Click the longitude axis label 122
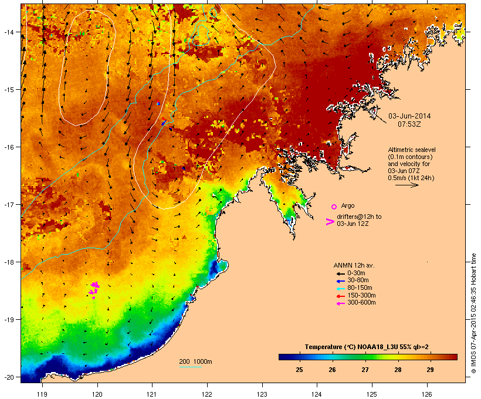481x399 pixels. coord(207,394)
